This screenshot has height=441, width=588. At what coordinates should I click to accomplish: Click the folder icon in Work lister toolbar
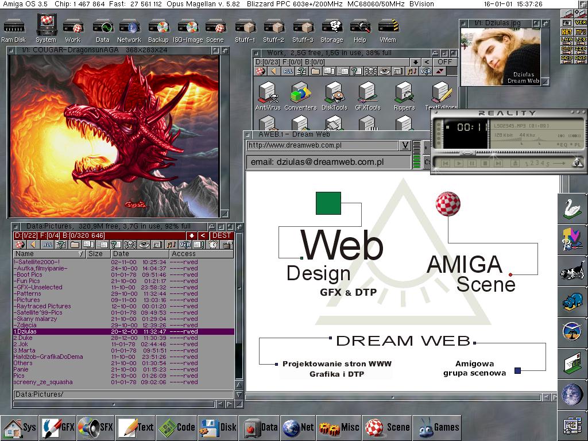[x=315, y=71]
